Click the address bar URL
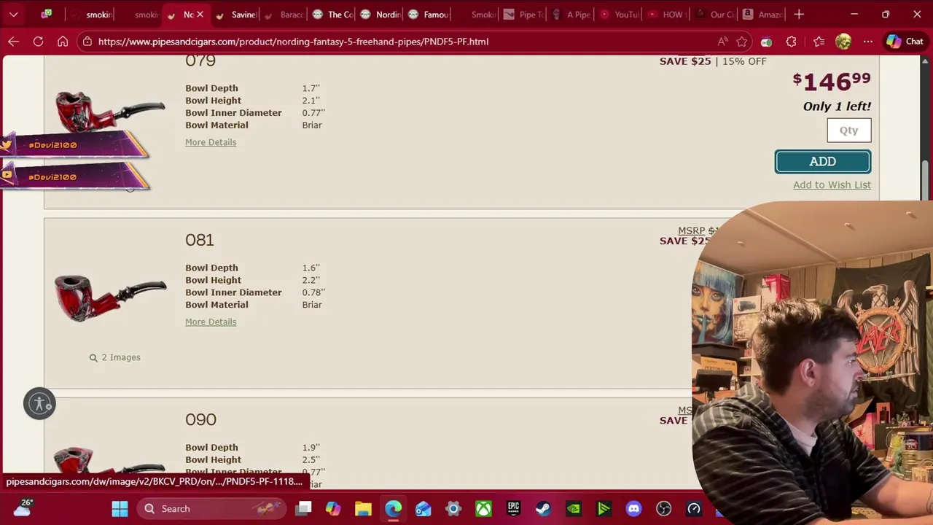Viewport: 933px width, 525px height. 293,42
